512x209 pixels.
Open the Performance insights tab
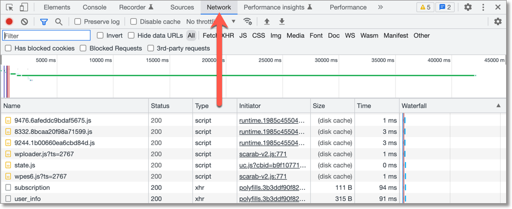(x=278, y=7)
